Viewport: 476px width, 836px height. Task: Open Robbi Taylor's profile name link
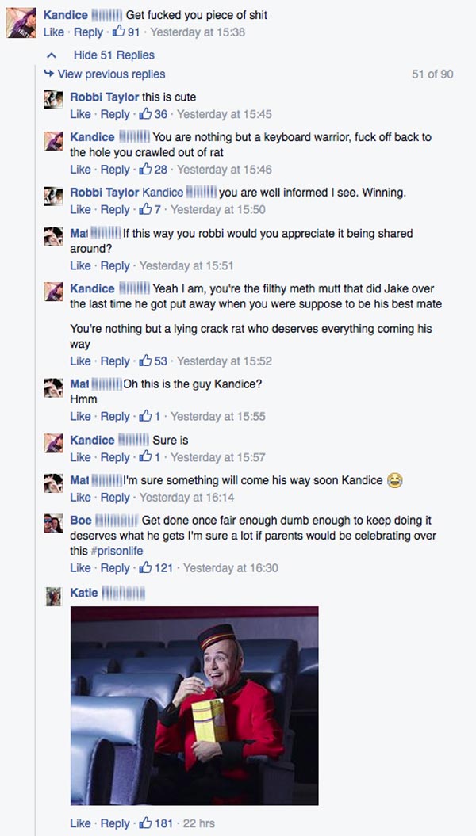coord(104,97)
